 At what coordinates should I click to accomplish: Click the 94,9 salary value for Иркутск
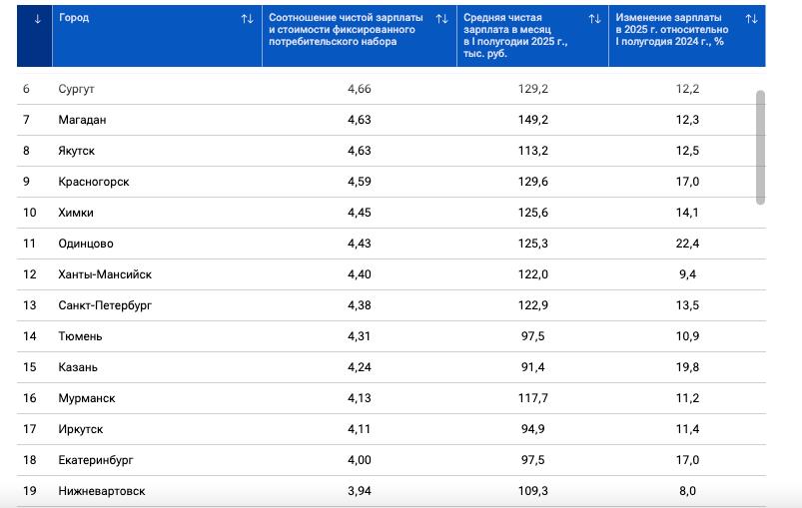[x=534, y=429]
